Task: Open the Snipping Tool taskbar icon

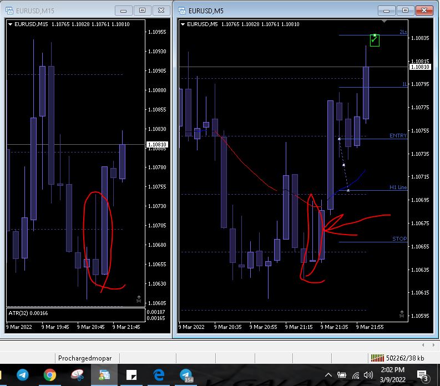Action: click(x=77, y=375)
